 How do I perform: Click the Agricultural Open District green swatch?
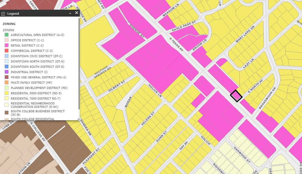coord(6,35)
